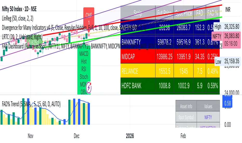Click HDFC BANK spot price 1002.9
The image size is (242, 143).
tap(184, 86)
